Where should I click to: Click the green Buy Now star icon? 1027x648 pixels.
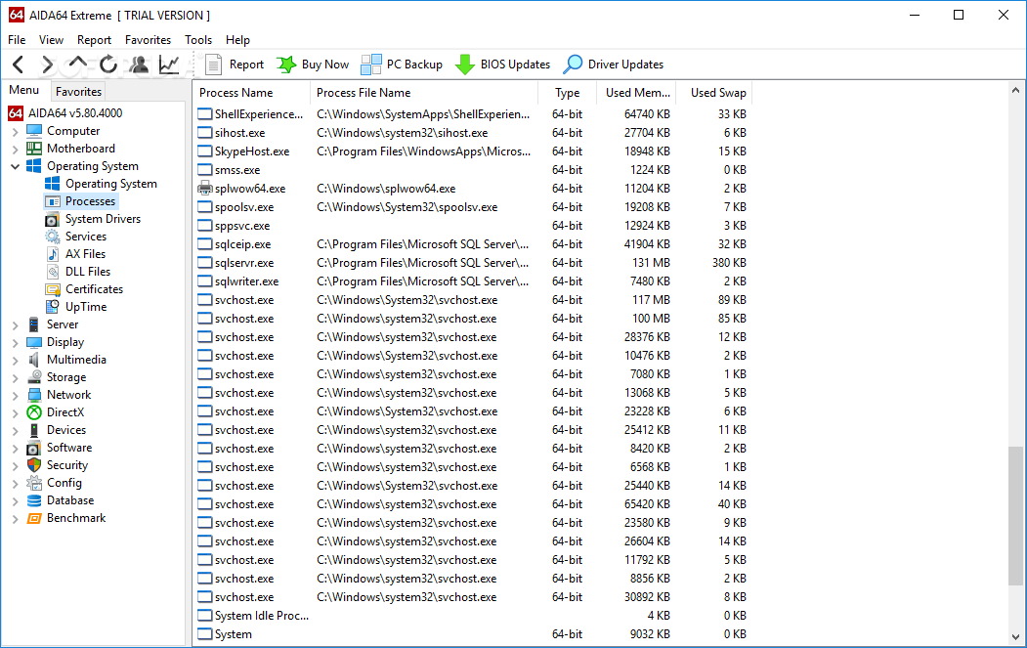[285, 65]
